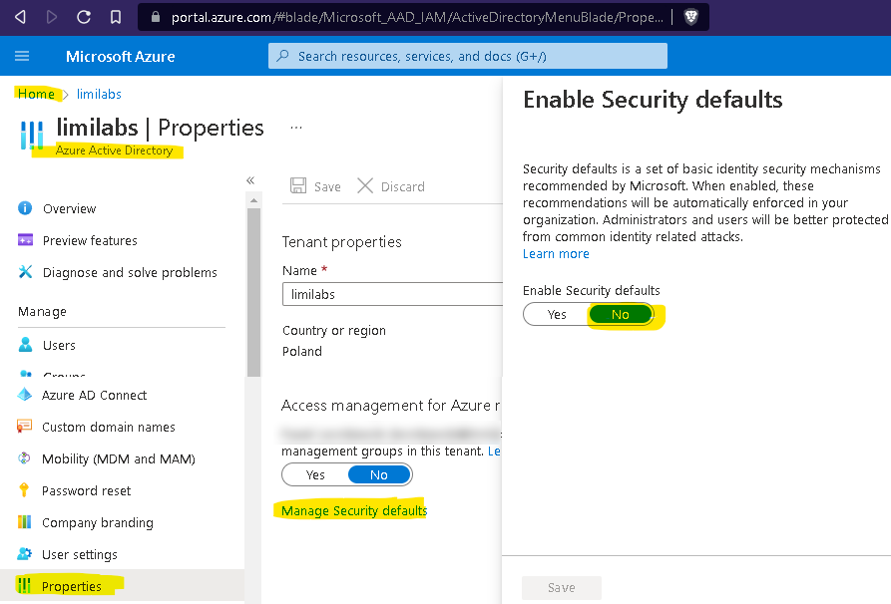The image size is (891, 604).
Task: Open Password reset item
Action: click(87, 490)
